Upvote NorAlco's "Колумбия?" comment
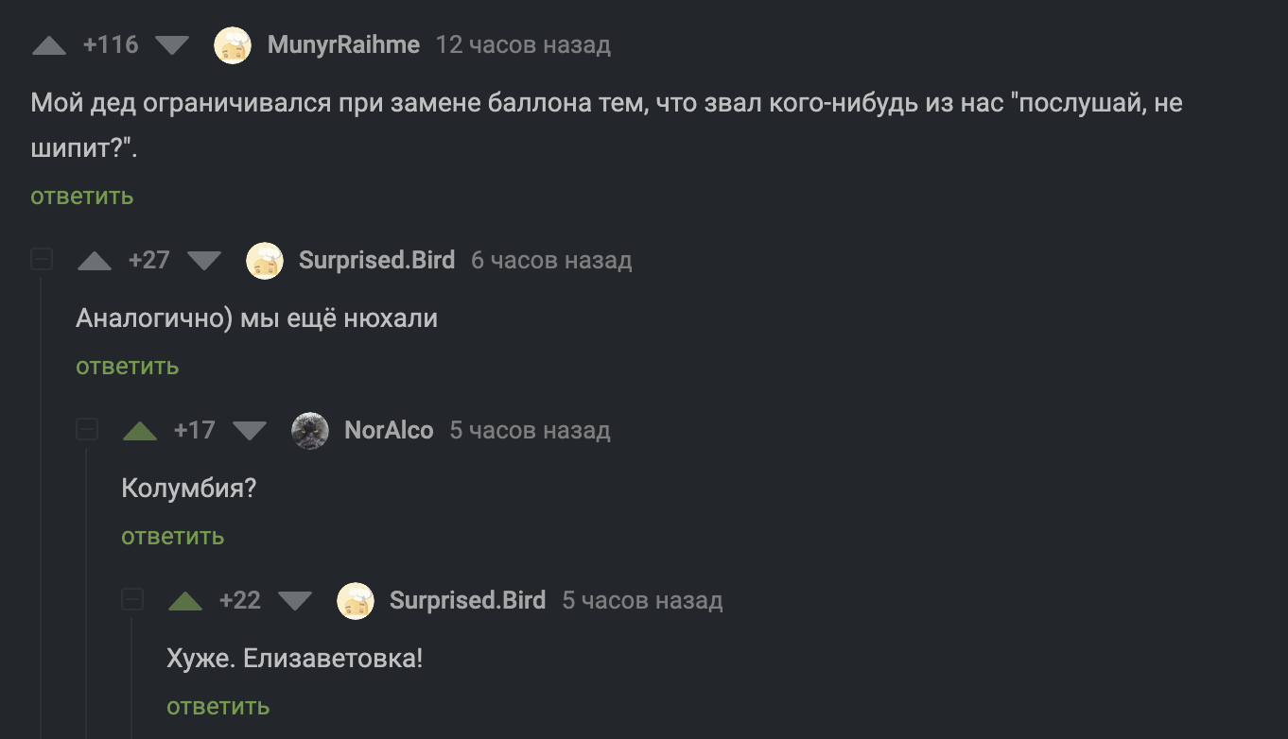Image resolution: width=1288 pixels, height=739 pixels. click(140, 431)
